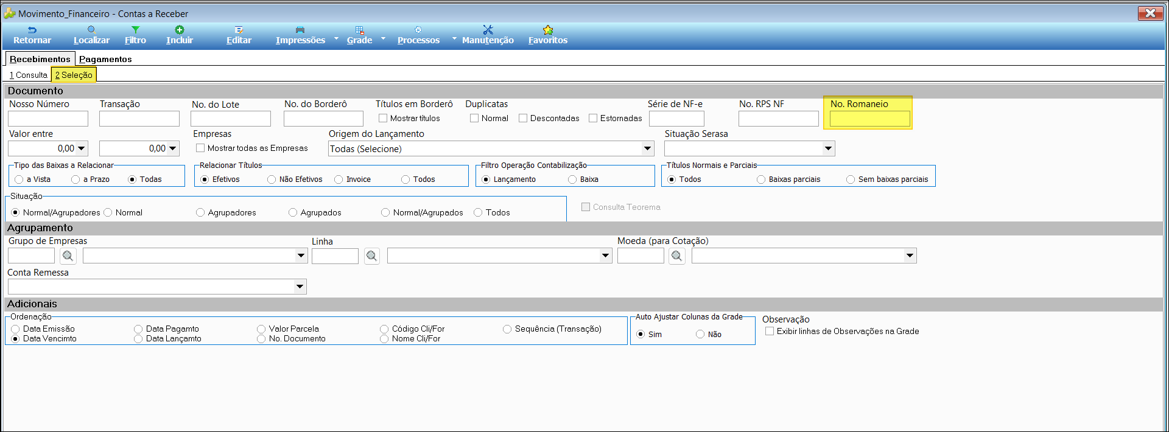The height and width of the screenshot is (432, 1169).
Task: Click the Editar pencil icon
Action: point(239,30)
